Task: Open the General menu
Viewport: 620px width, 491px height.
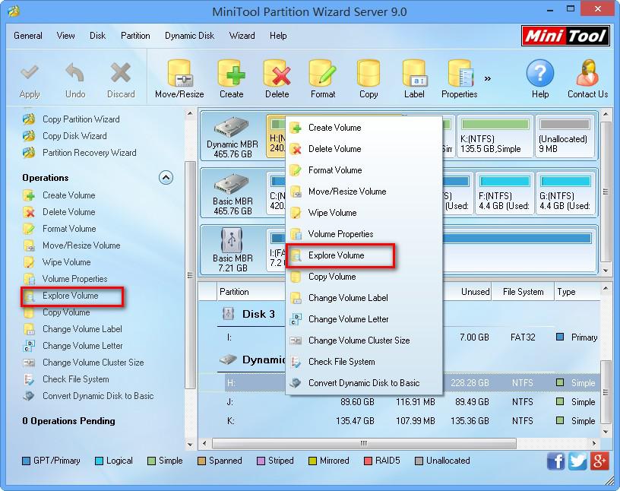Action: 27,36
